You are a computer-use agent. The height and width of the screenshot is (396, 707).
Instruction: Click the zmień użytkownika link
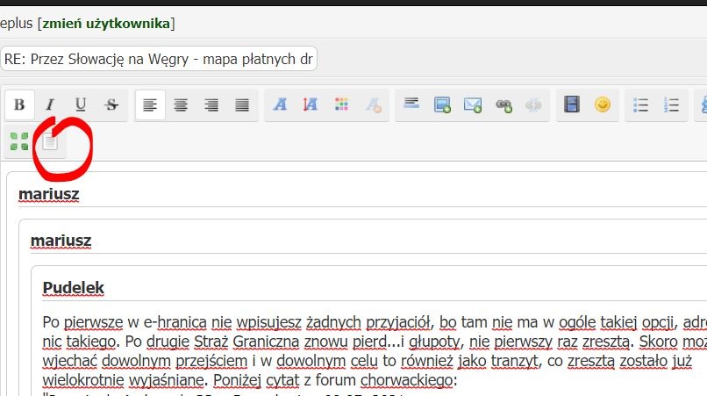[106, 23]
